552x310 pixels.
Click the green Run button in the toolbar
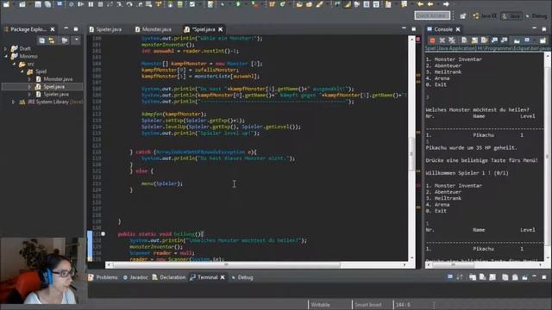pyautogui.click(x=238, y=4)
